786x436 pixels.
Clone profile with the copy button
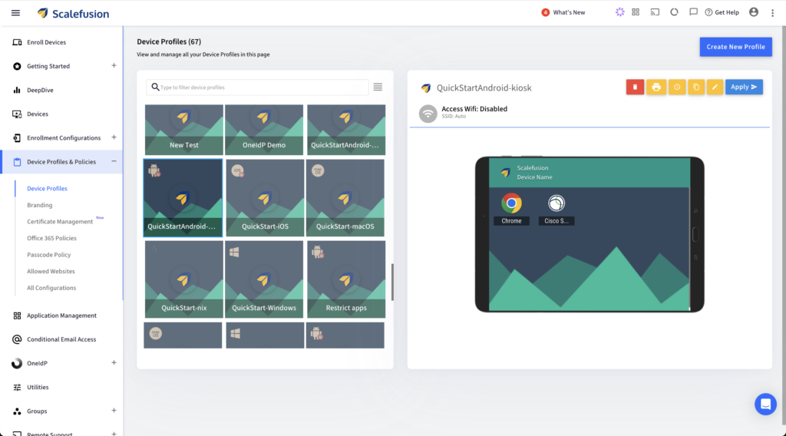pos(695,88)
